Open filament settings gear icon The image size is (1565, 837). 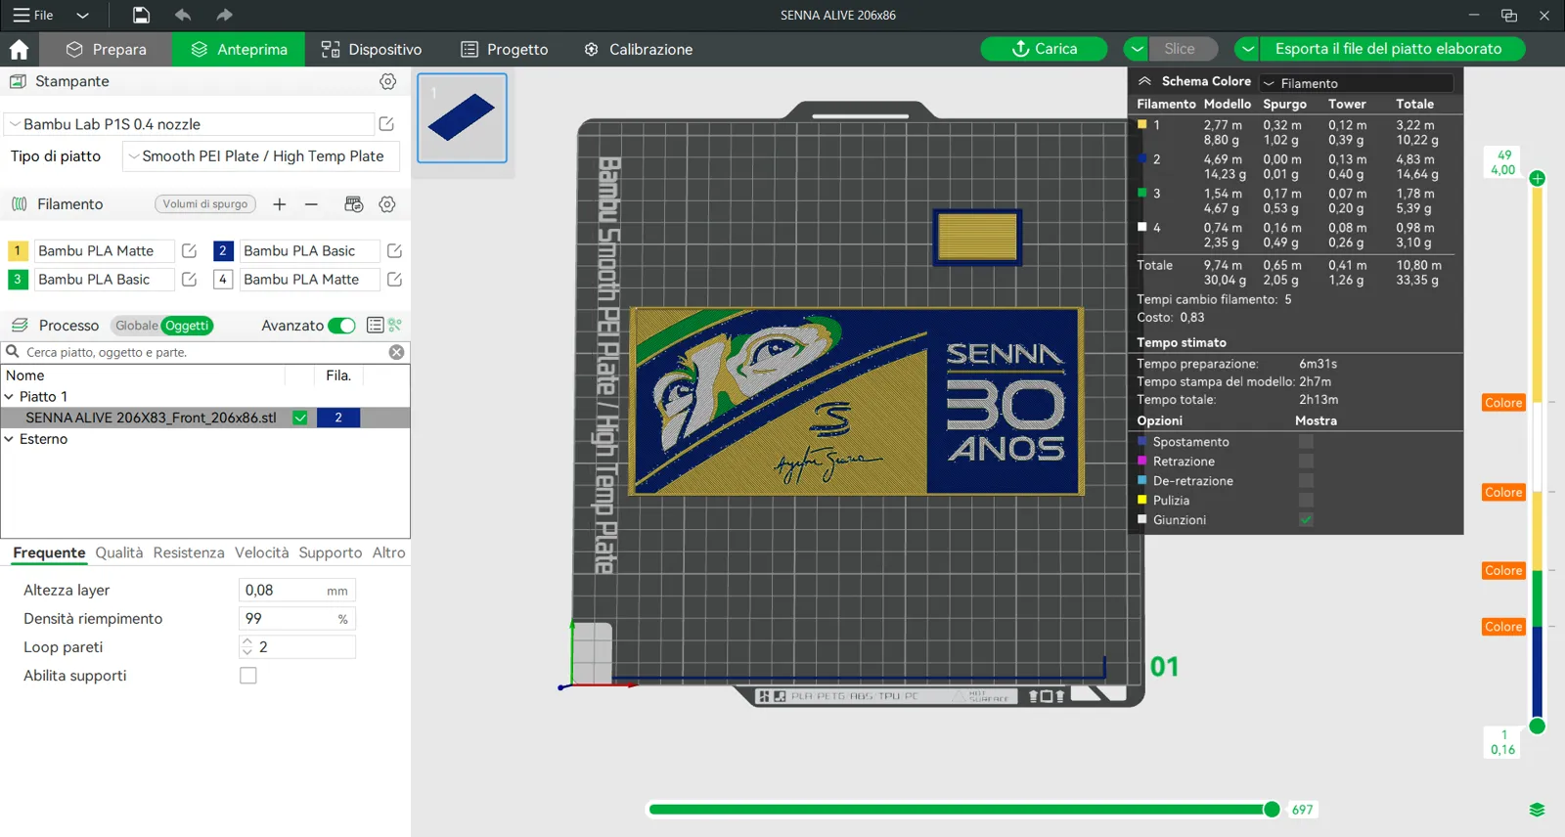tap(387, 204)
